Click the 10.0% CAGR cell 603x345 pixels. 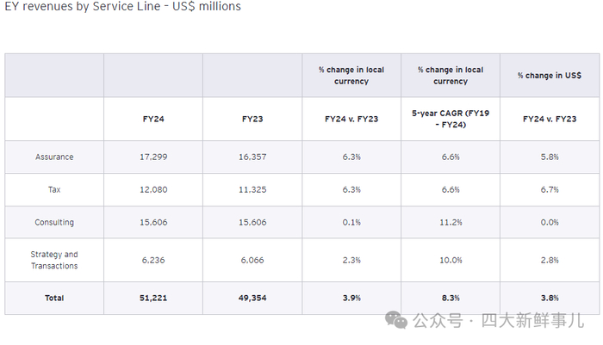click(451, 260)
